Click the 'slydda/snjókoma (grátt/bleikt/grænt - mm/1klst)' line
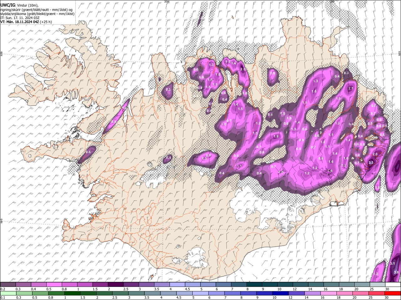The image size is (401, 300). tap(37, 14)
